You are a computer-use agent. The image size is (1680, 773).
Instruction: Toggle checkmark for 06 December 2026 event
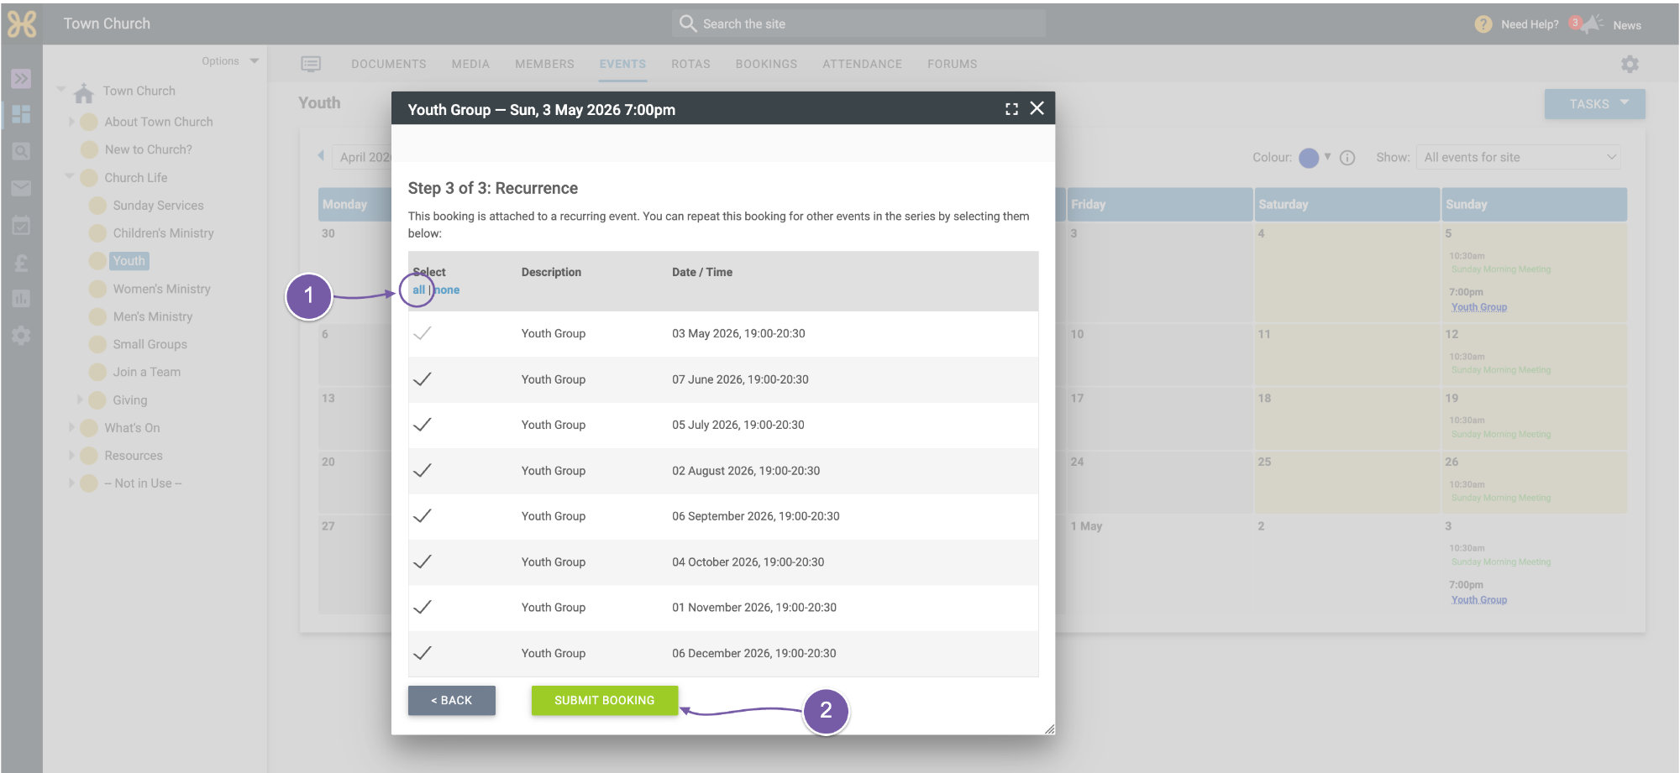(x=423, y=653)
